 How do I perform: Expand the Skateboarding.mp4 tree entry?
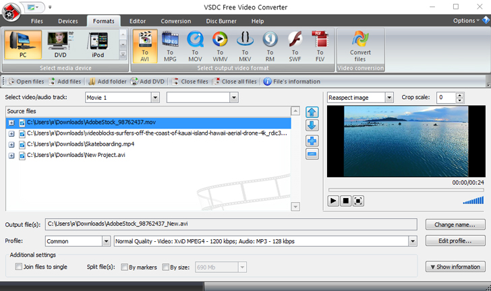[x=11, y=144]
